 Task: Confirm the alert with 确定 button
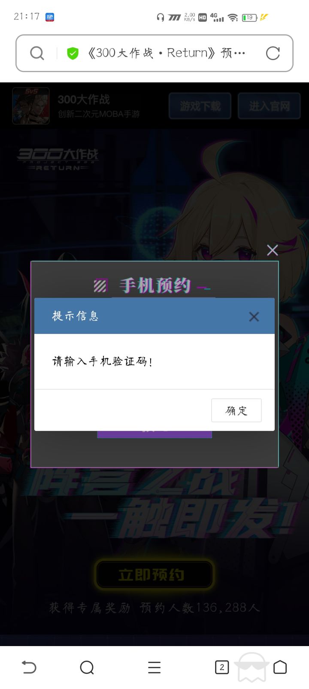pos(236,410)
